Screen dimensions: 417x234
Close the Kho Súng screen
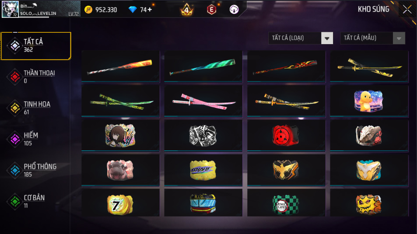[407, 9]
